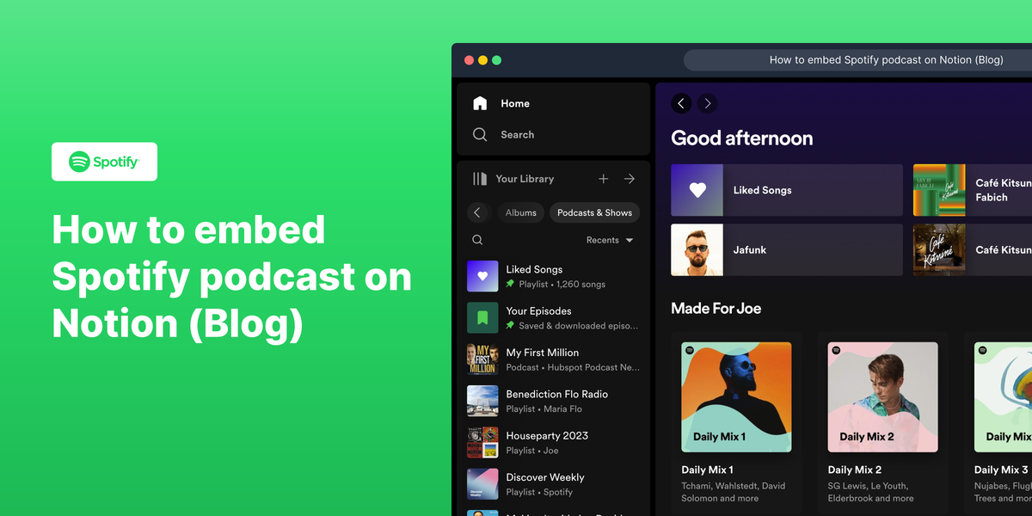Open the Daily Mix 2 cover thumbnail
Viewport: 1032px width, 516px height.
click(x=882, y=397)
